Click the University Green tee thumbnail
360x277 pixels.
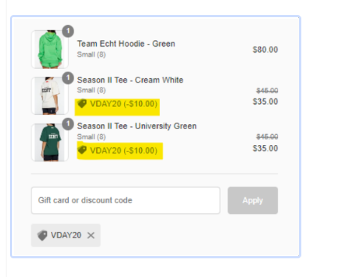pos(49,142)
